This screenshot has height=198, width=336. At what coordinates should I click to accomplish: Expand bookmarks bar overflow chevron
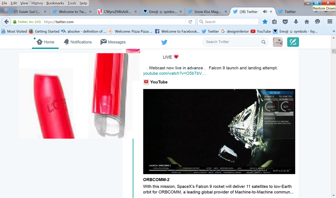coord(333,31)
